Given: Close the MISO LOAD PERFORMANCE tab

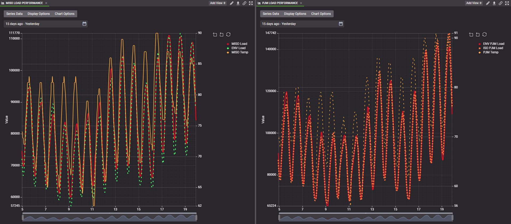Looking at the screenshot, I should 46,3.
